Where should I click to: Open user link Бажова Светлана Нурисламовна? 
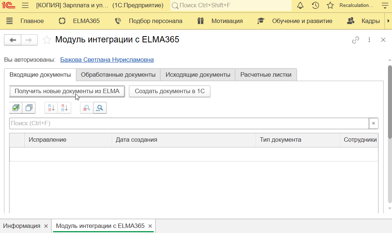click(x=107, y=60)
